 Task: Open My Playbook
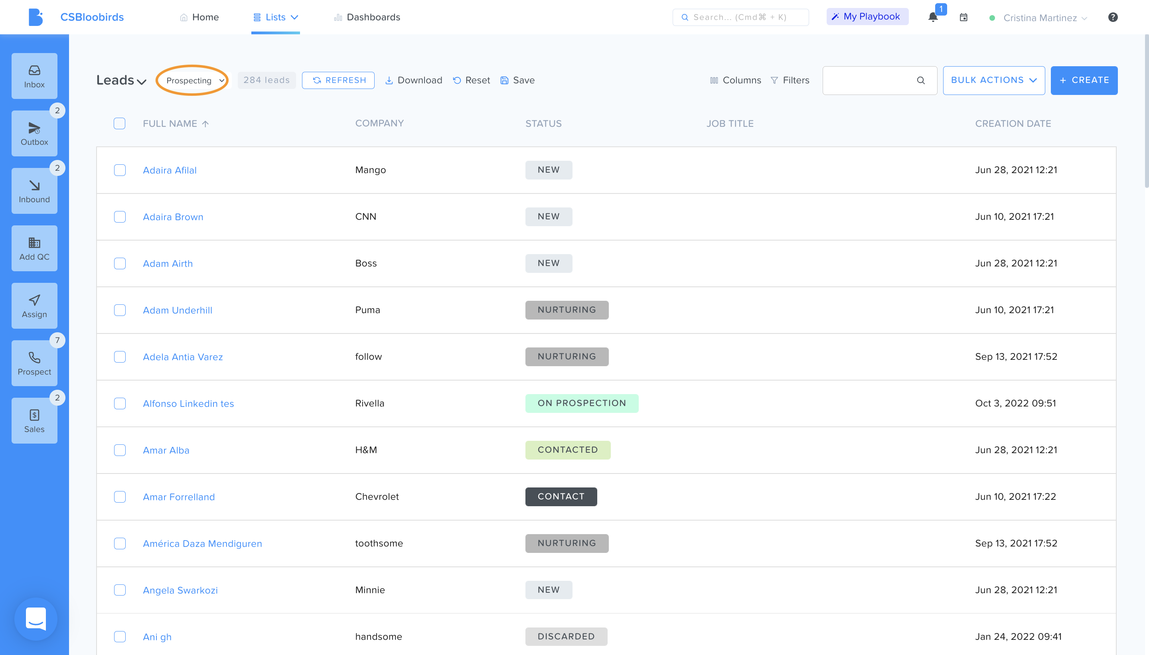[867, 17]
